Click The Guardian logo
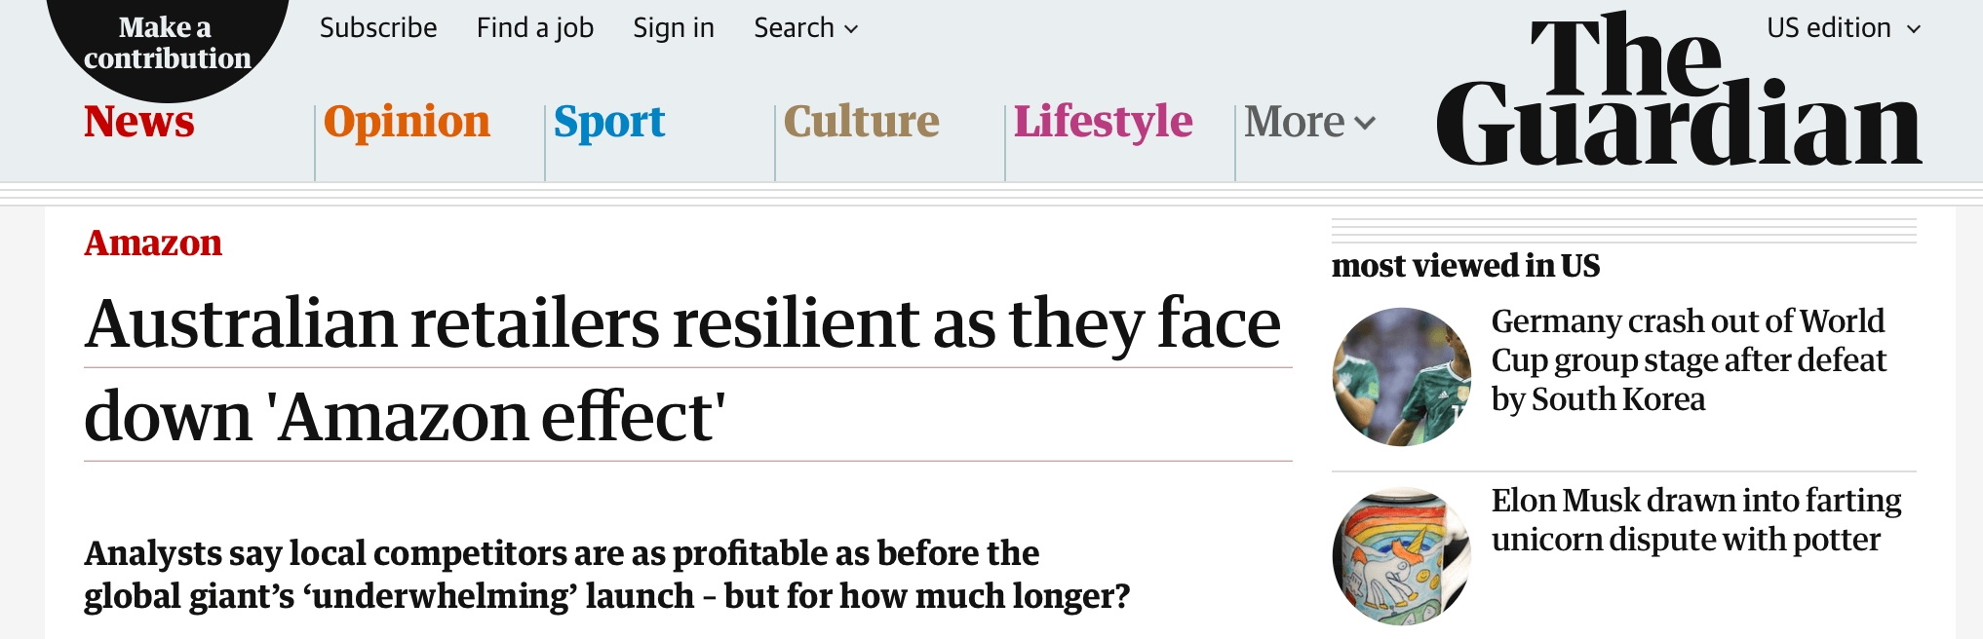The image size is (1983, 639). tap(1678, 90)
